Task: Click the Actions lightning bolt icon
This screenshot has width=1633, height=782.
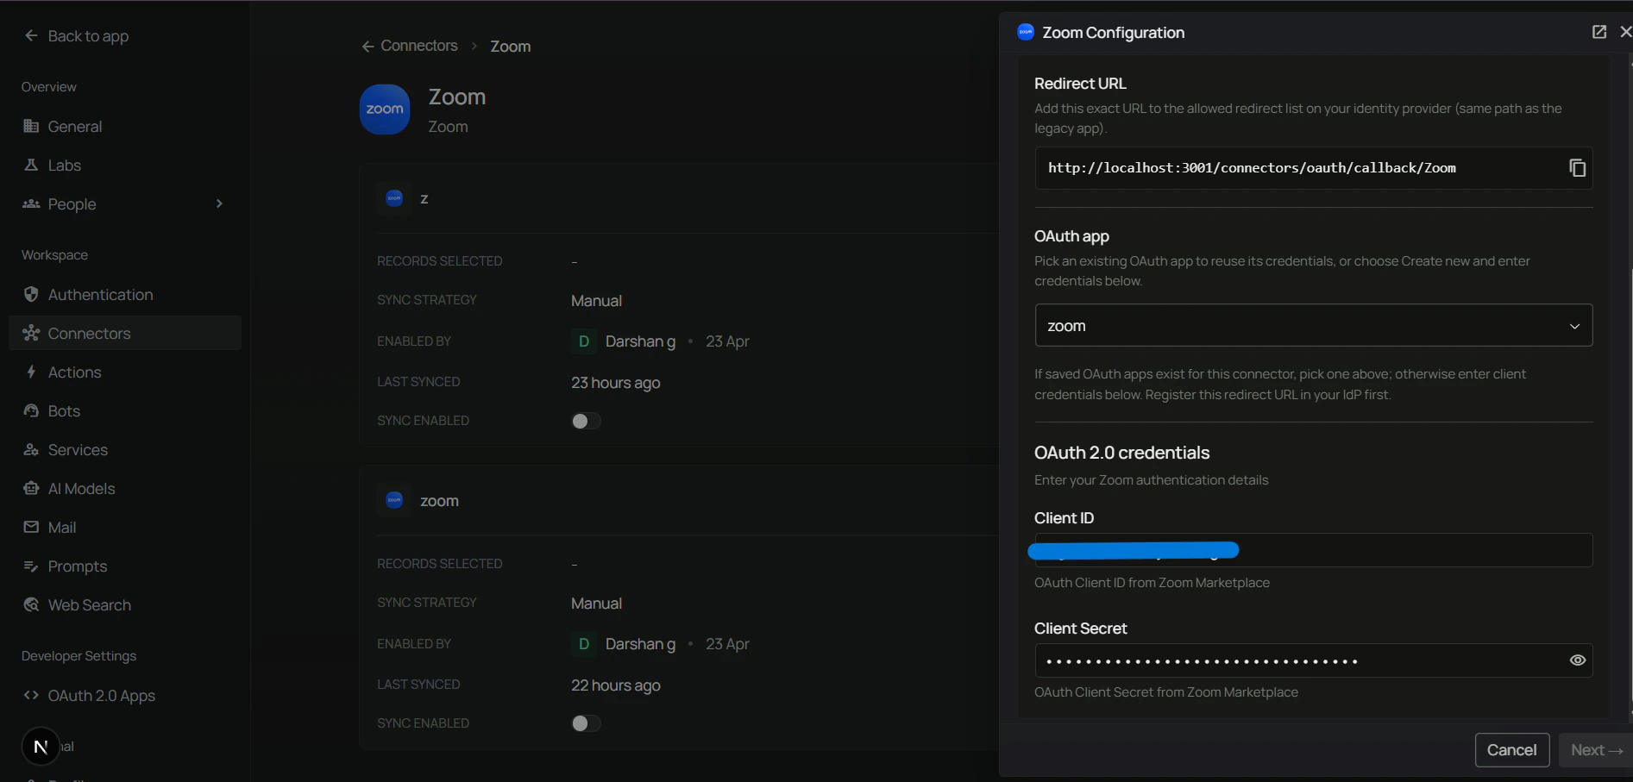Action: 31,372
